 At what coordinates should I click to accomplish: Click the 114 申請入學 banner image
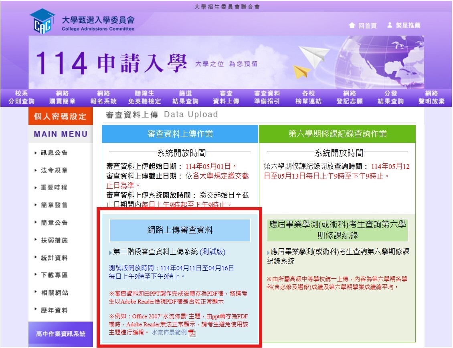tap(226, 62)
